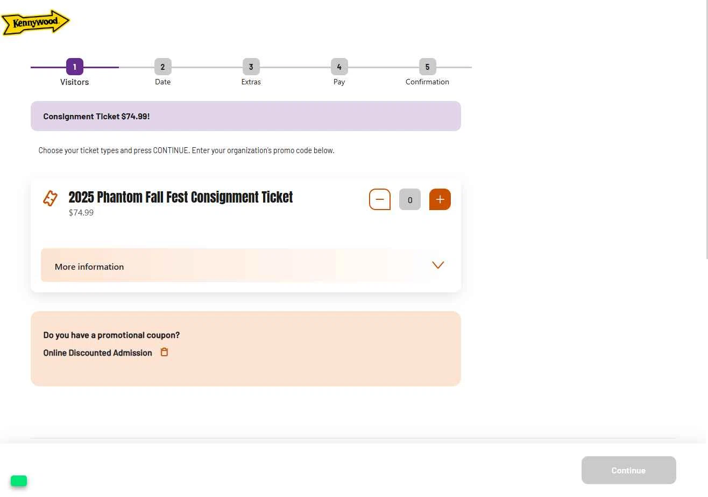The width and height of the screenshot is (708, 497).
Task: Expand the More information chevron
Action: (438, 265)
